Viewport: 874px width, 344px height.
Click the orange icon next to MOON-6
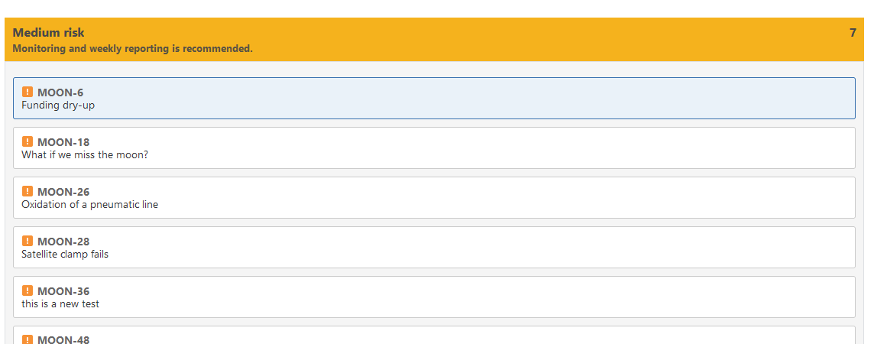pos(28,92)
